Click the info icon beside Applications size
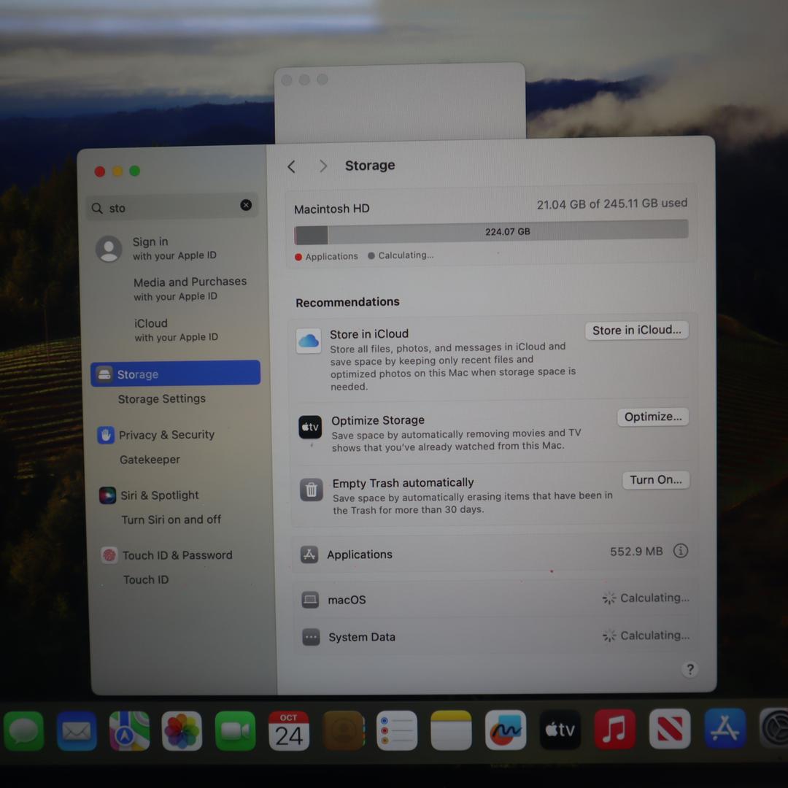Image resolution: width=788 pixels, height=788 pixels. [x=680, y=551]
